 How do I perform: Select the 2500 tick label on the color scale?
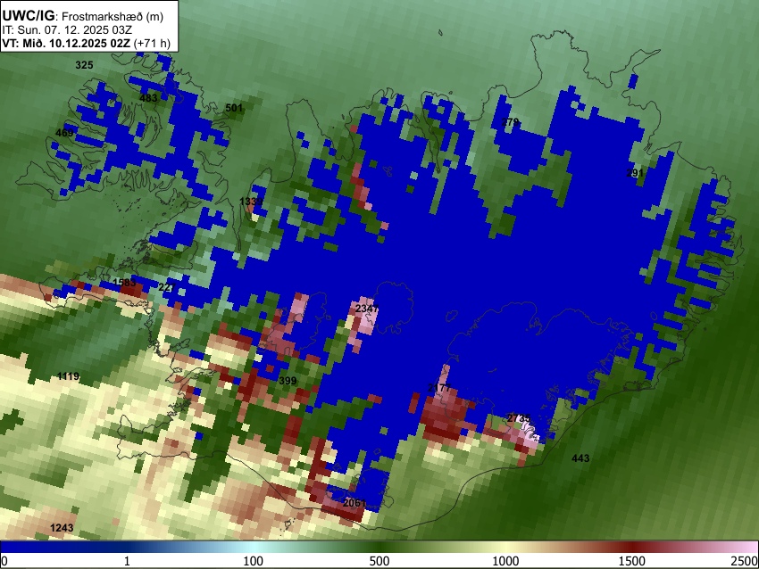click(x=745, y=561)
